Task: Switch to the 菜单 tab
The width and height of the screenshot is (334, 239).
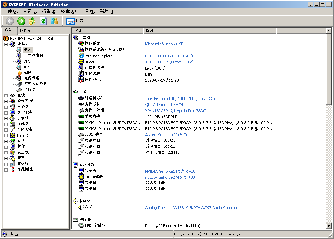Action: (x=8, y=30)
